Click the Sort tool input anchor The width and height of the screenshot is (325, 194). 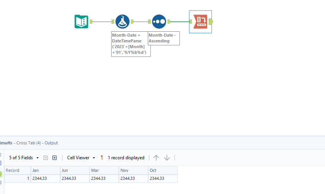pyautogui.click(x=149, y=22)
